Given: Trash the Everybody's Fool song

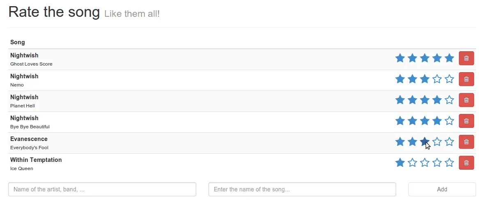Looking at the screenshot, I should click(x=466, y=142).
